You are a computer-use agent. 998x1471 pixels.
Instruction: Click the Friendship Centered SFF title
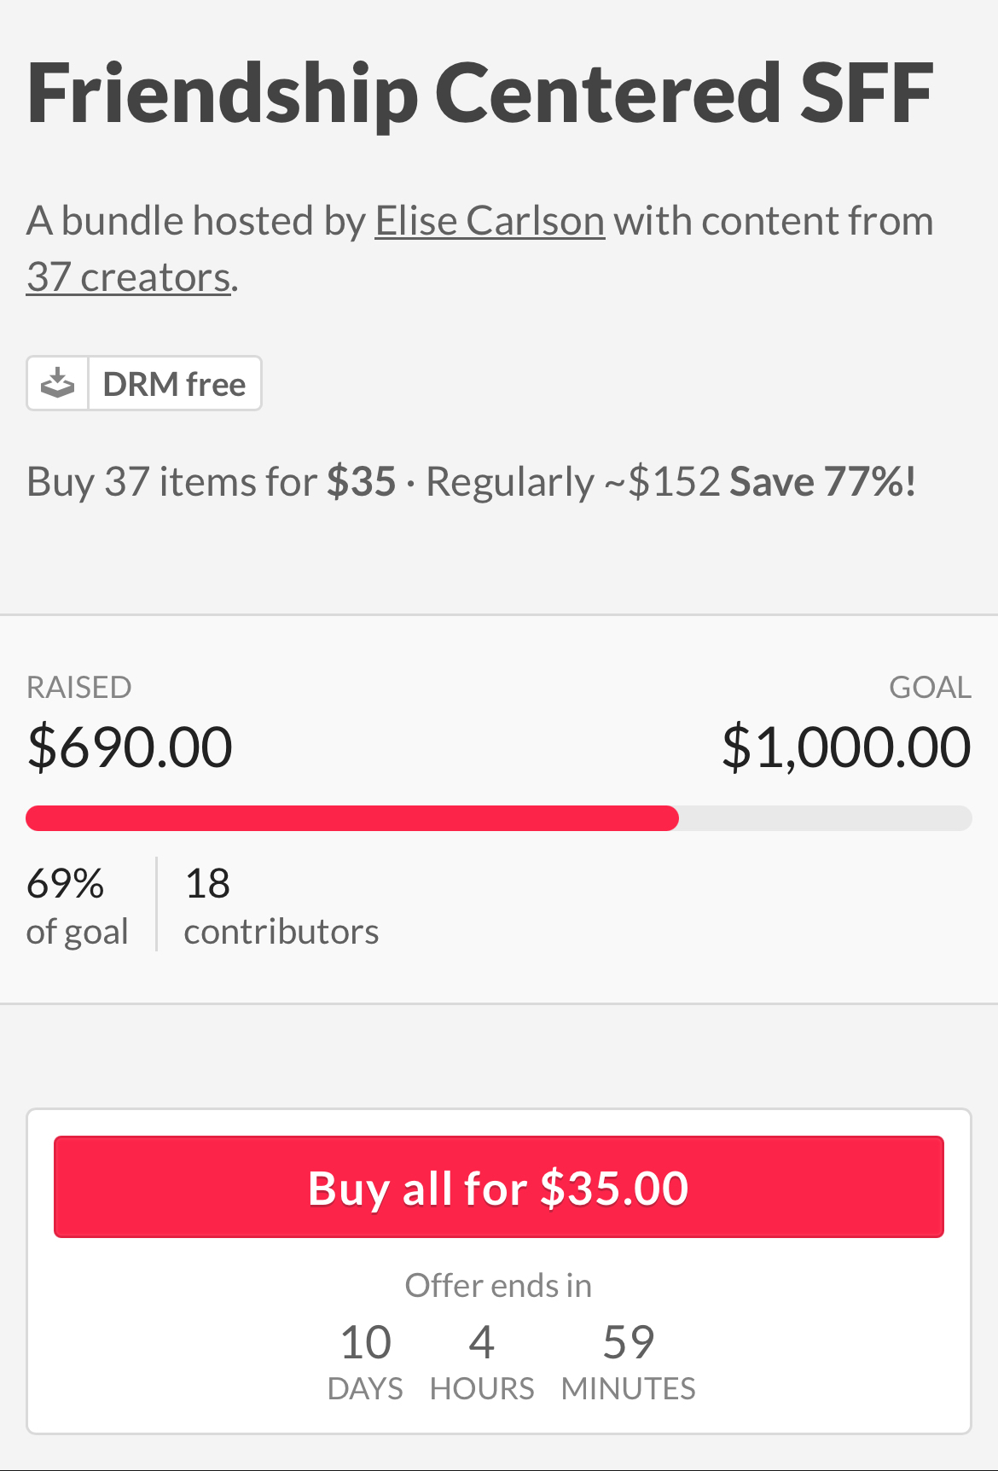[x=480, y=93]
